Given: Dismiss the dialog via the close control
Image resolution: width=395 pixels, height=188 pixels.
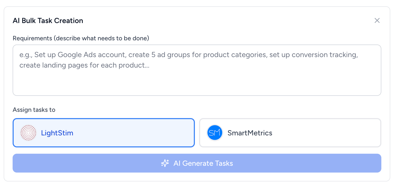Looking at the screenshot, I should click(377, 20).
